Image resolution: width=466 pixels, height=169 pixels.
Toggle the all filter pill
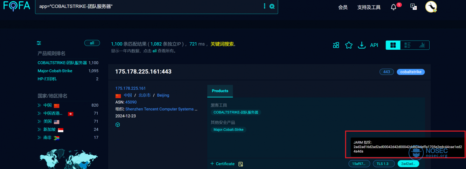[x=92, y=43]
